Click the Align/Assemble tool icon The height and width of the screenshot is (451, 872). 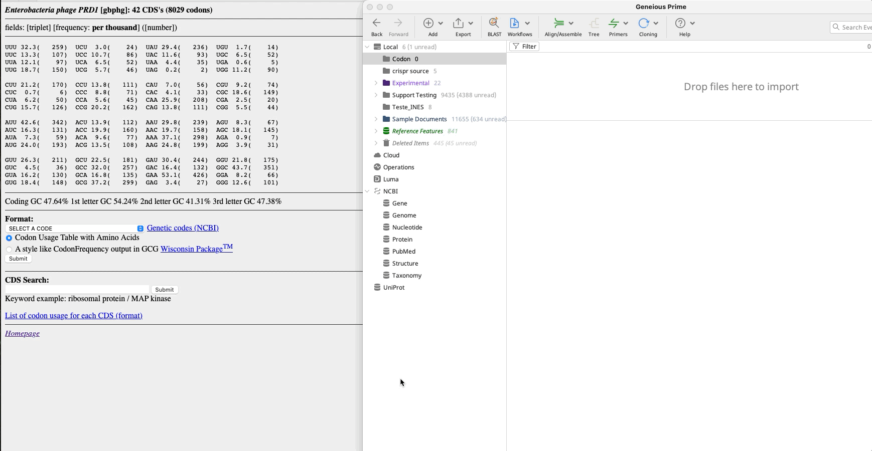click(x=559, y=23)
